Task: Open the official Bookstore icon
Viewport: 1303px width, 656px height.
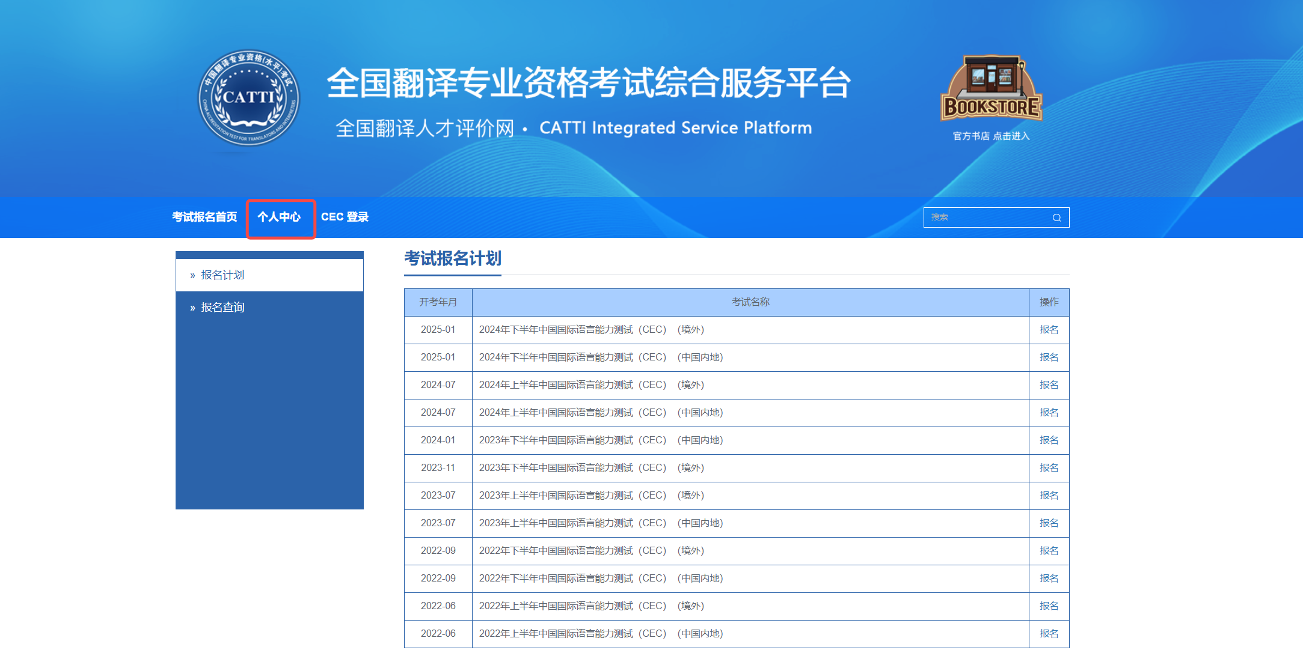Action: click(x=992, y=88)
